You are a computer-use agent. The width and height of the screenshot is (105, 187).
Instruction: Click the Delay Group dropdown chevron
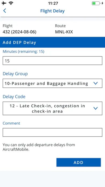click(x=95, y=83)
